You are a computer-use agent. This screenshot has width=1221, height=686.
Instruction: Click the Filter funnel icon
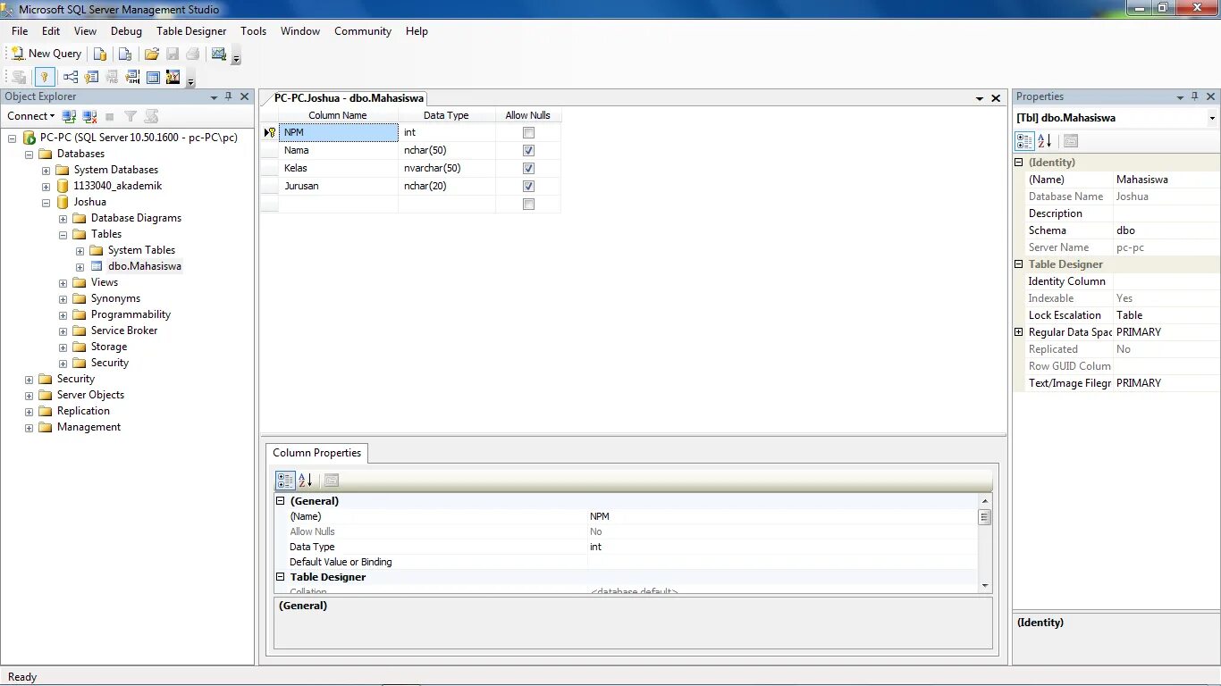pos(131,116)
